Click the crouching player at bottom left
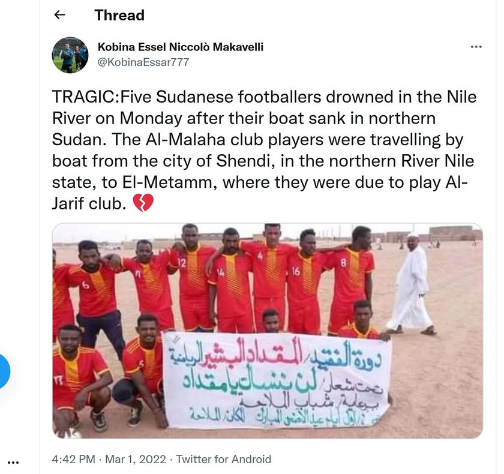Screen dimensions: 504x474 click(x=78, y=380)
